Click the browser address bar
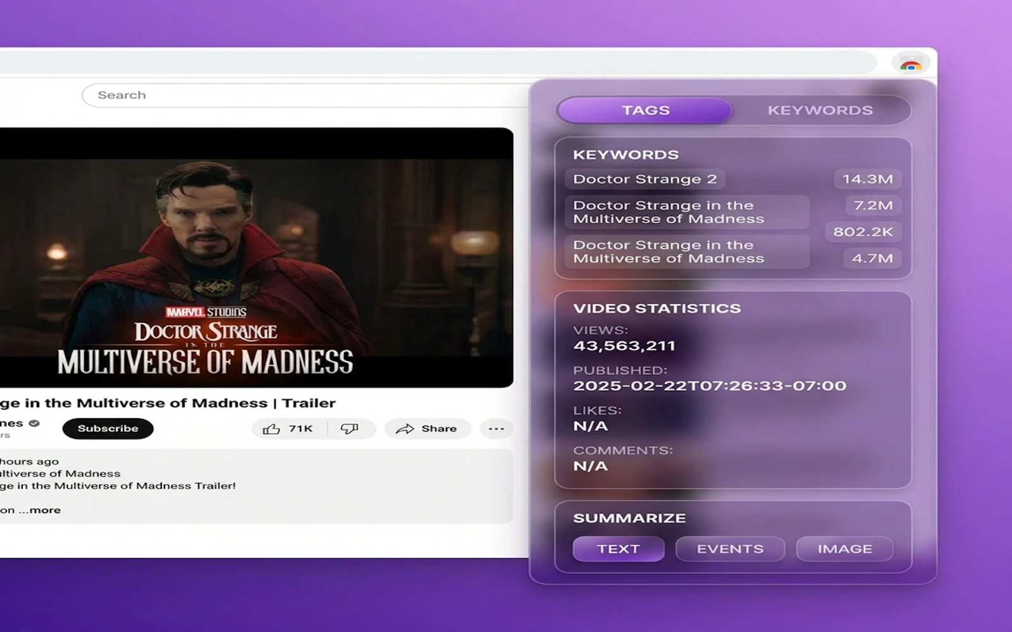Screen dimensions: 1012x632 (438, 63)
